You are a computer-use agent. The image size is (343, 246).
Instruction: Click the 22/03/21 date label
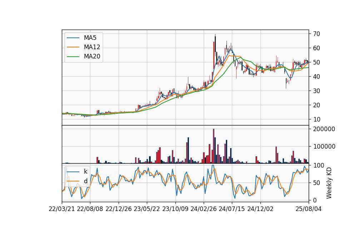pyautogui.click(x=62, y=209)
